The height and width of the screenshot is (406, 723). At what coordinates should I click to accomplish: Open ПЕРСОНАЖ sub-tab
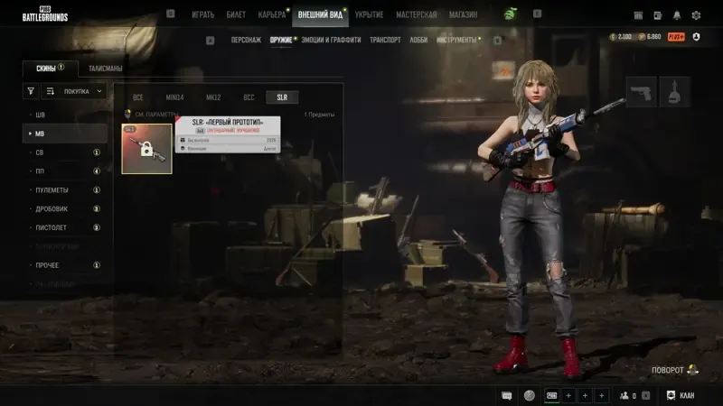point(246,40)
